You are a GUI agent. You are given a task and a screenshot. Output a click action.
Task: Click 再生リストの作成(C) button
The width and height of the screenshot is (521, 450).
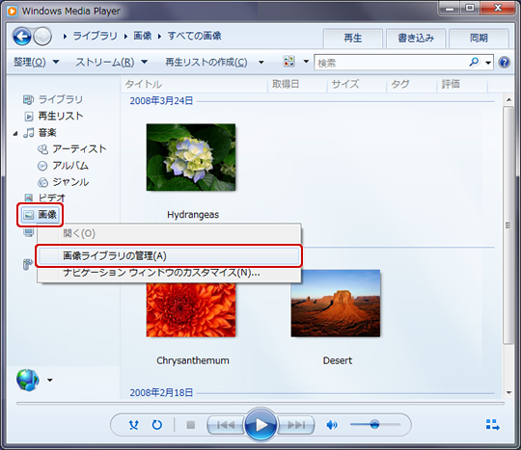[x=206, y=62]
